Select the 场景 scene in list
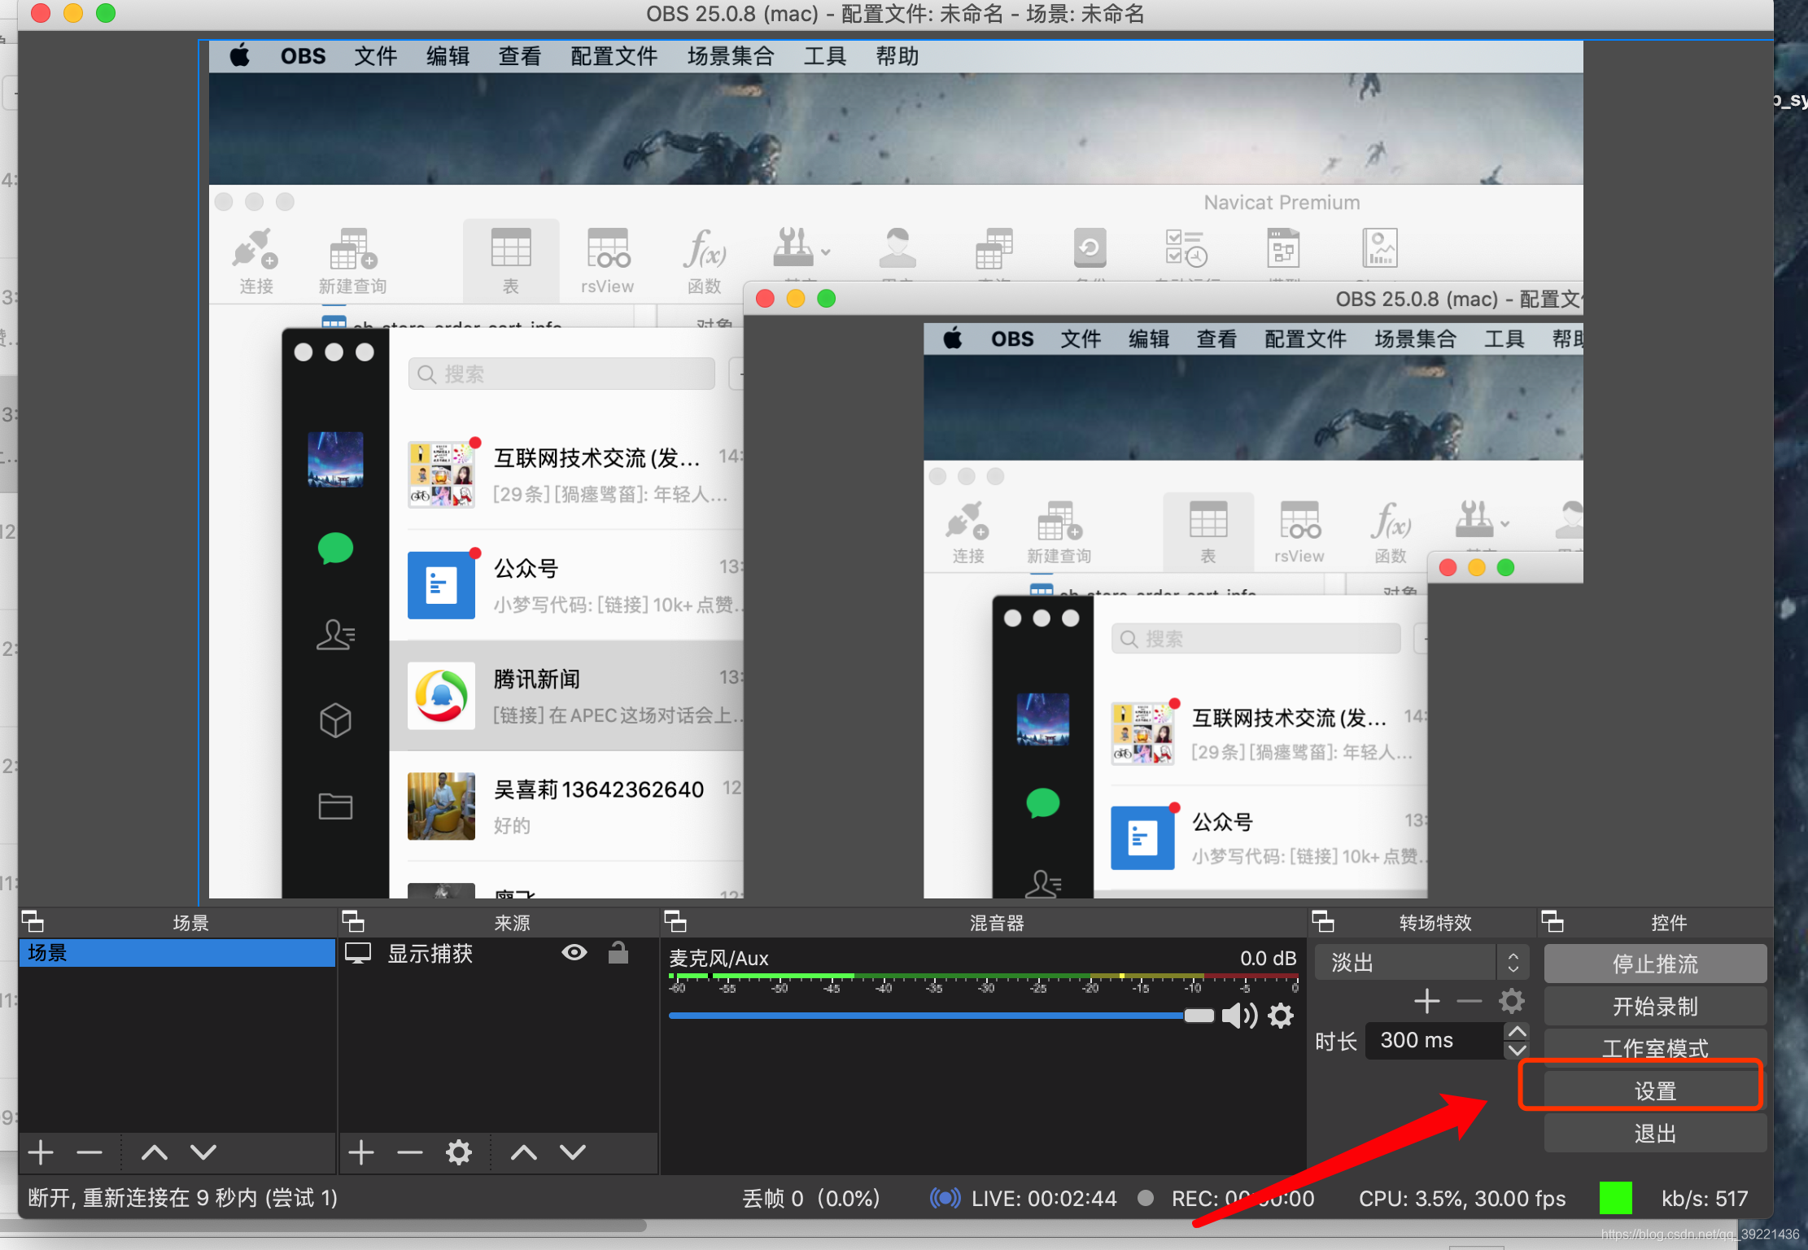Image resolution: width=1808 pixels, height=1250 pixels. click(177, 952)
